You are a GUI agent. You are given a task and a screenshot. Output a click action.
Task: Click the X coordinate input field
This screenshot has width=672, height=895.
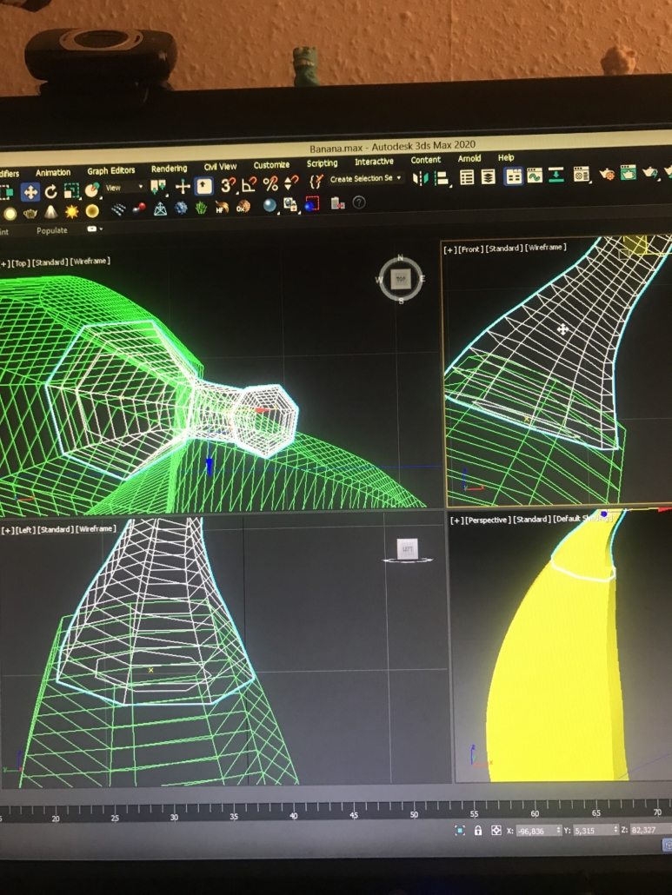536,832
